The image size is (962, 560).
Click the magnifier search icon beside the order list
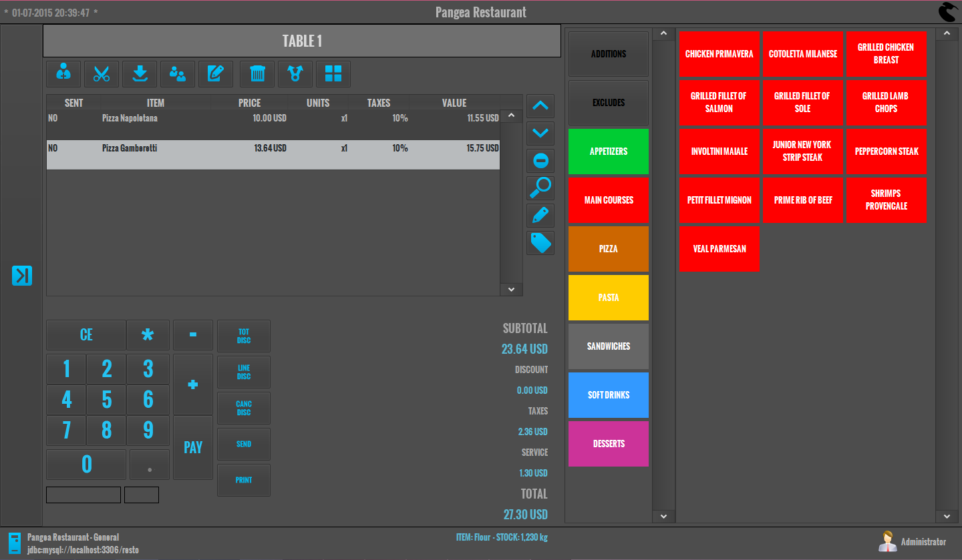coord(540,188)
